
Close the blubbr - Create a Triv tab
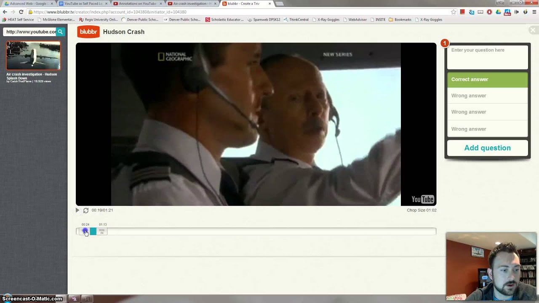click(269, 4)
